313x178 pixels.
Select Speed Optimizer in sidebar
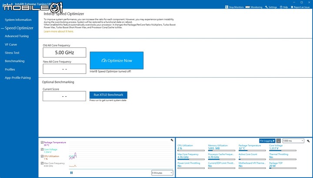point(19,28)
